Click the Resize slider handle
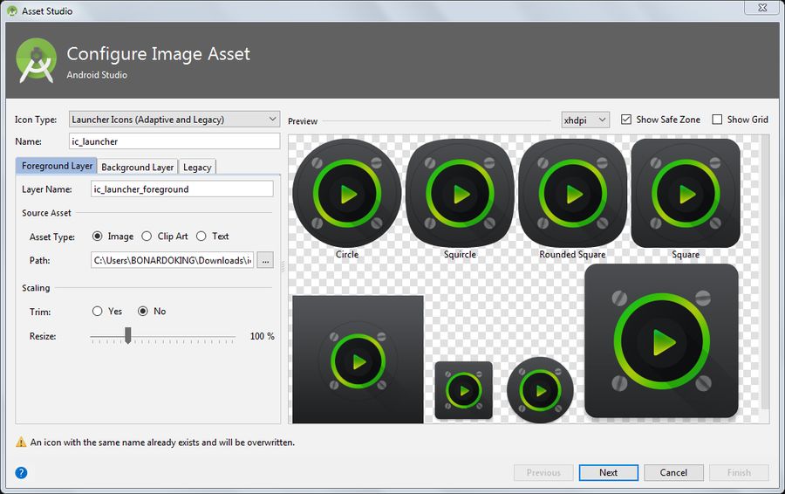Screen dimensions: 785x494 point(128,336)
